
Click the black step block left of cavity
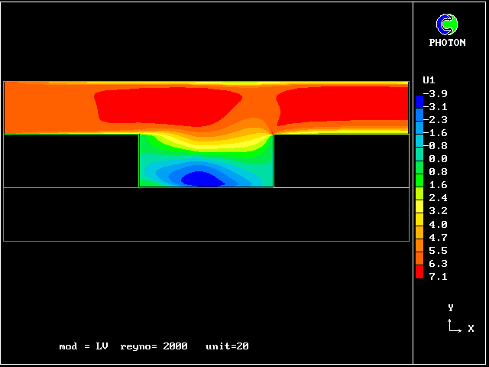tap(72, 161)
